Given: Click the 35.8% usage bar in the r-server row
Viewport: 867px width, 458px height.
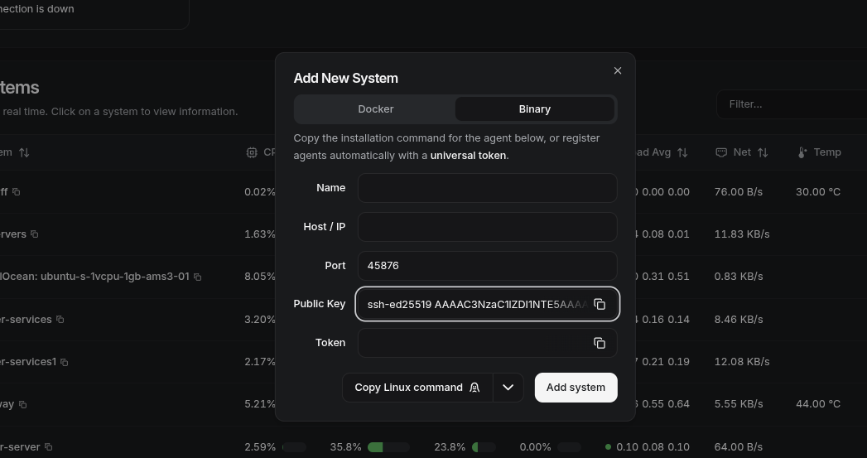Looking at the screenshot, I should [388, 447].
